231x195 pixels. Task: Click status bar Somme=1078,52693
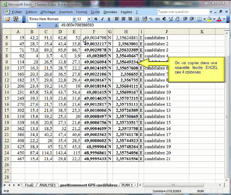tap(167, 191)
